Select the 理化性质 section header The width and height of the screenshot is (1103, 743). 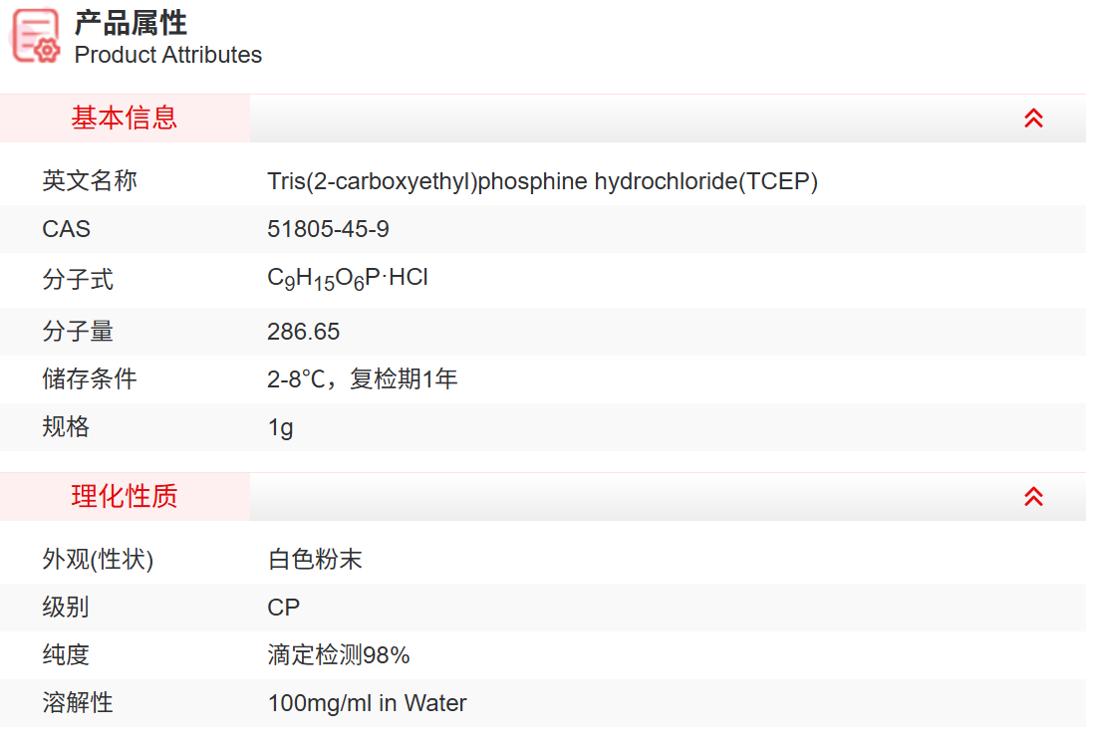click(125, 496)
